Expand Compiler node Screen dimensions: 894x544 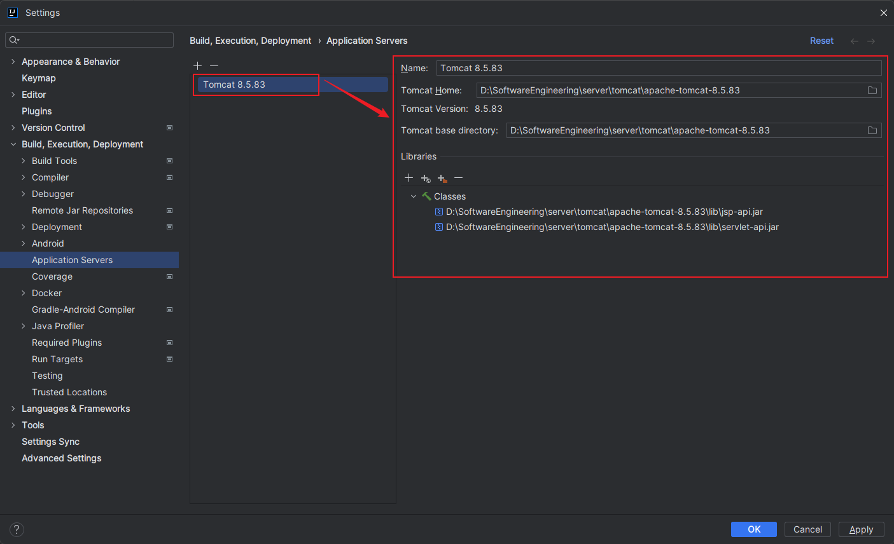click(24, 177)
